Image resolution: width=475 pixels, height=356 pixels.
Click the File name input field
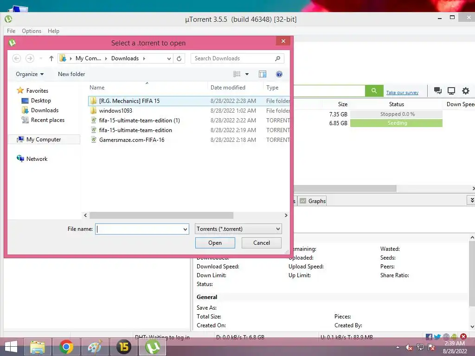(x=139, y=229)
